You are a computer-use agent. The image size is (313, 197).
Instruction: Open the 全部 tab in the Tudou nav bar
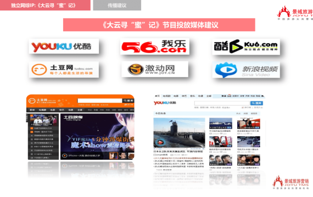[80, 110]
